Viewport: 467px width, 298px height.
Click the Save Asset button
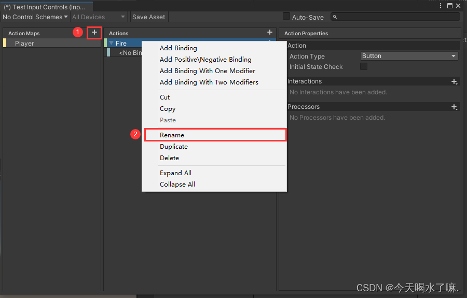click(x=148, y=17)
